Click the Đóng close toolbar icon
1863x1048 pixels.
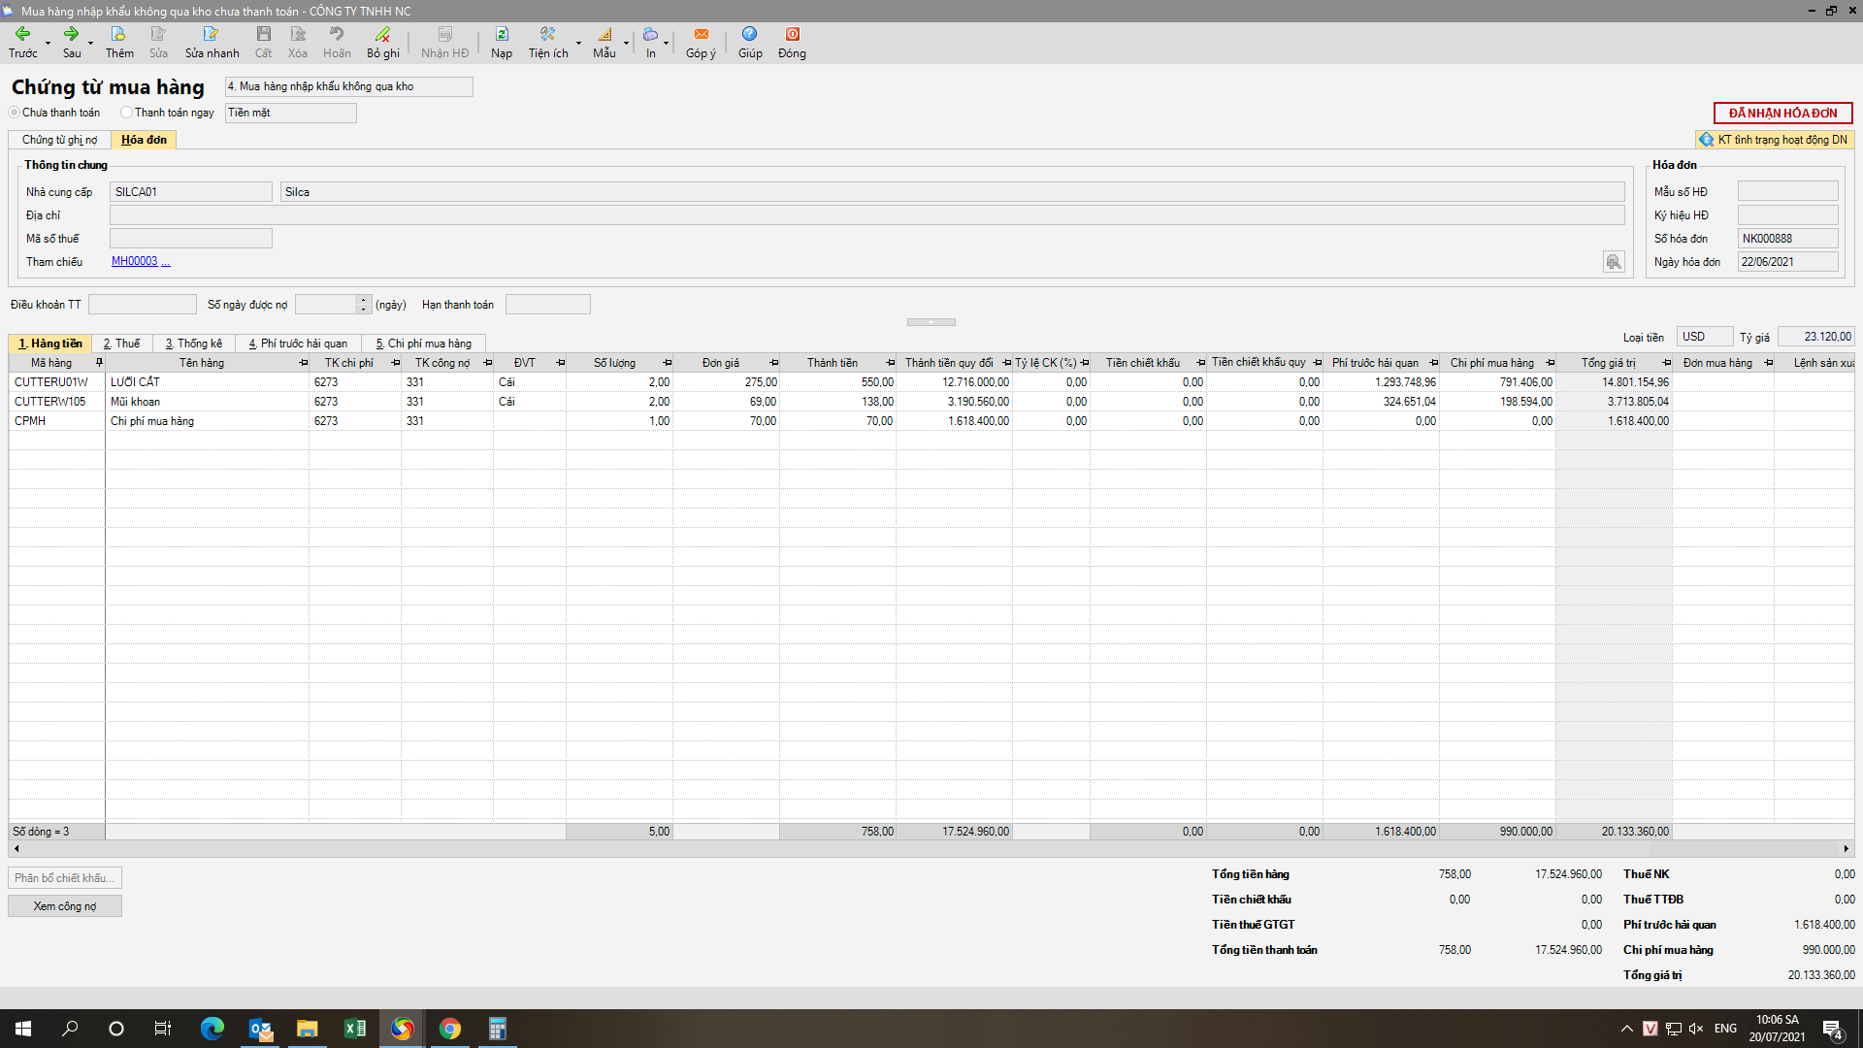click(x=792, y=35)
